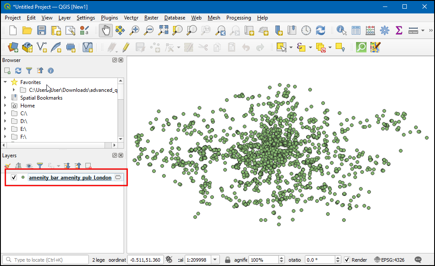Screen dimensions: 435x266
Task: Open the attribute table icon
Action: click(x=356, y=30)
